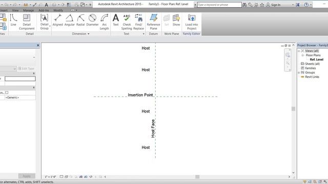Click the <Generic> value cell in Properties

[20, 98]
